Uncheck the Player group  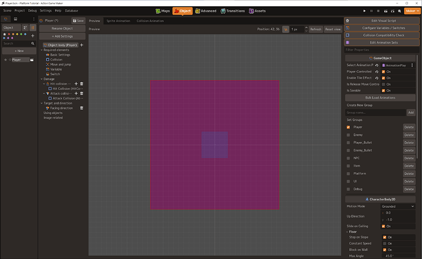(x=348, y=127)
